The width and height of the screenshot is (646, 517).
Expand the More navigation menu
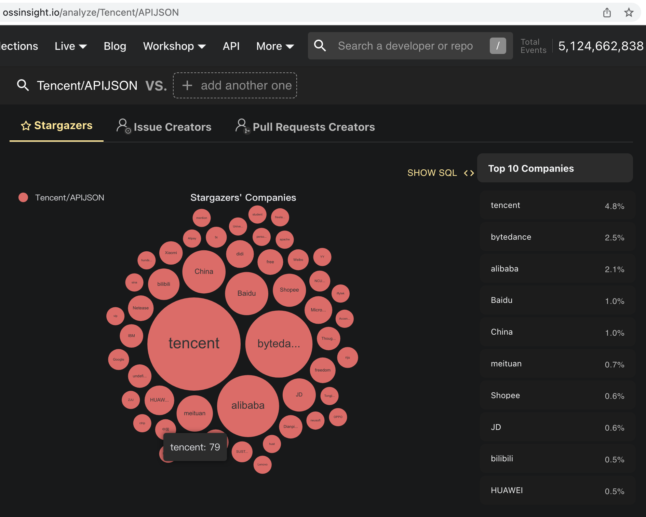275,46
